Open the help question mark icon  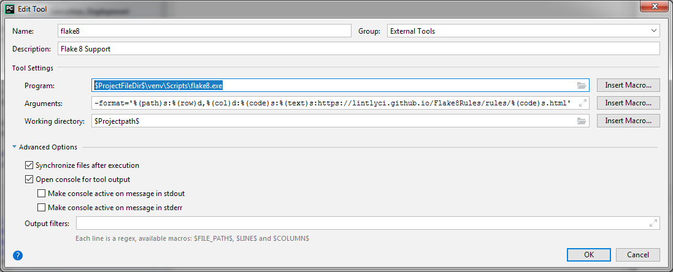17,255
